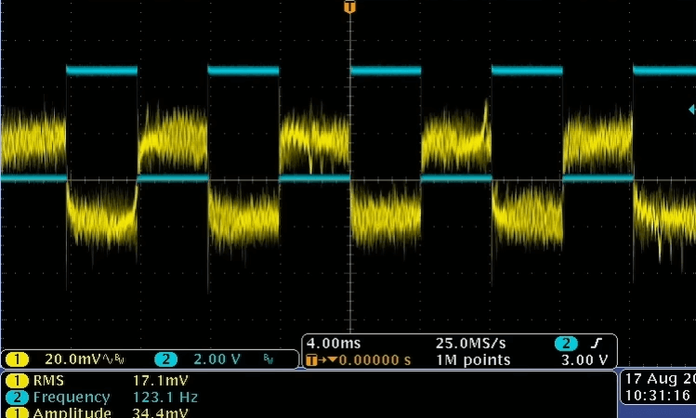Click the 2.00 V channel 2 vertical scale
This screenshot has height=418, width=696.
(x=215, y=359)
